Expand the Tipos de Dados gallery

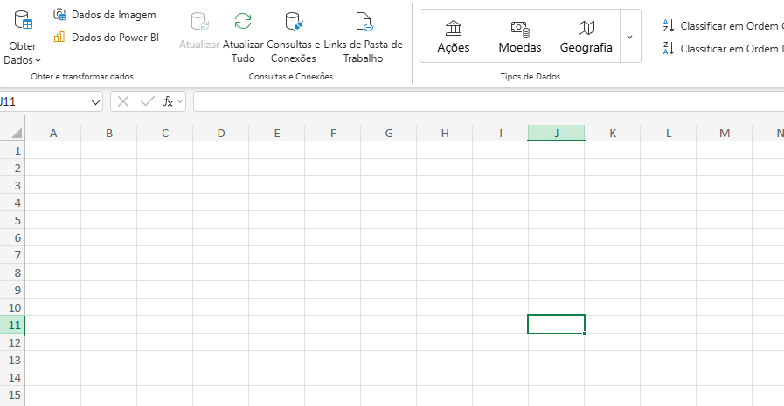click(630, 37)
